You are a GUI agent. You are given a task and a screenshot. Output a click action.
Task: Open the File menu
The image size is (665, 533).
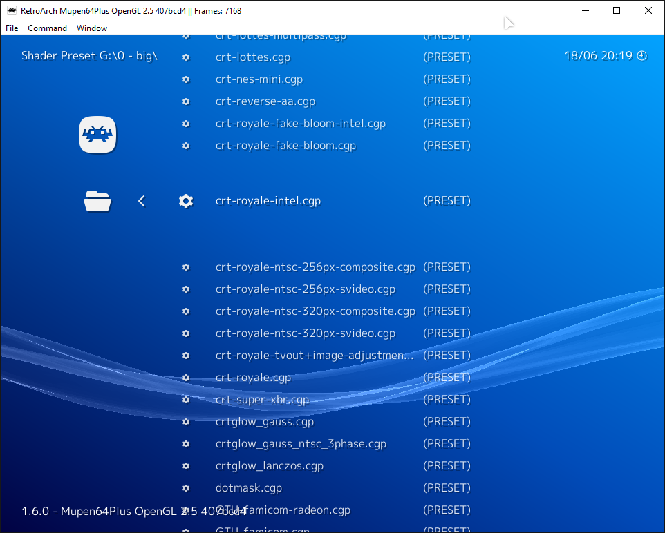pos(12,28)
